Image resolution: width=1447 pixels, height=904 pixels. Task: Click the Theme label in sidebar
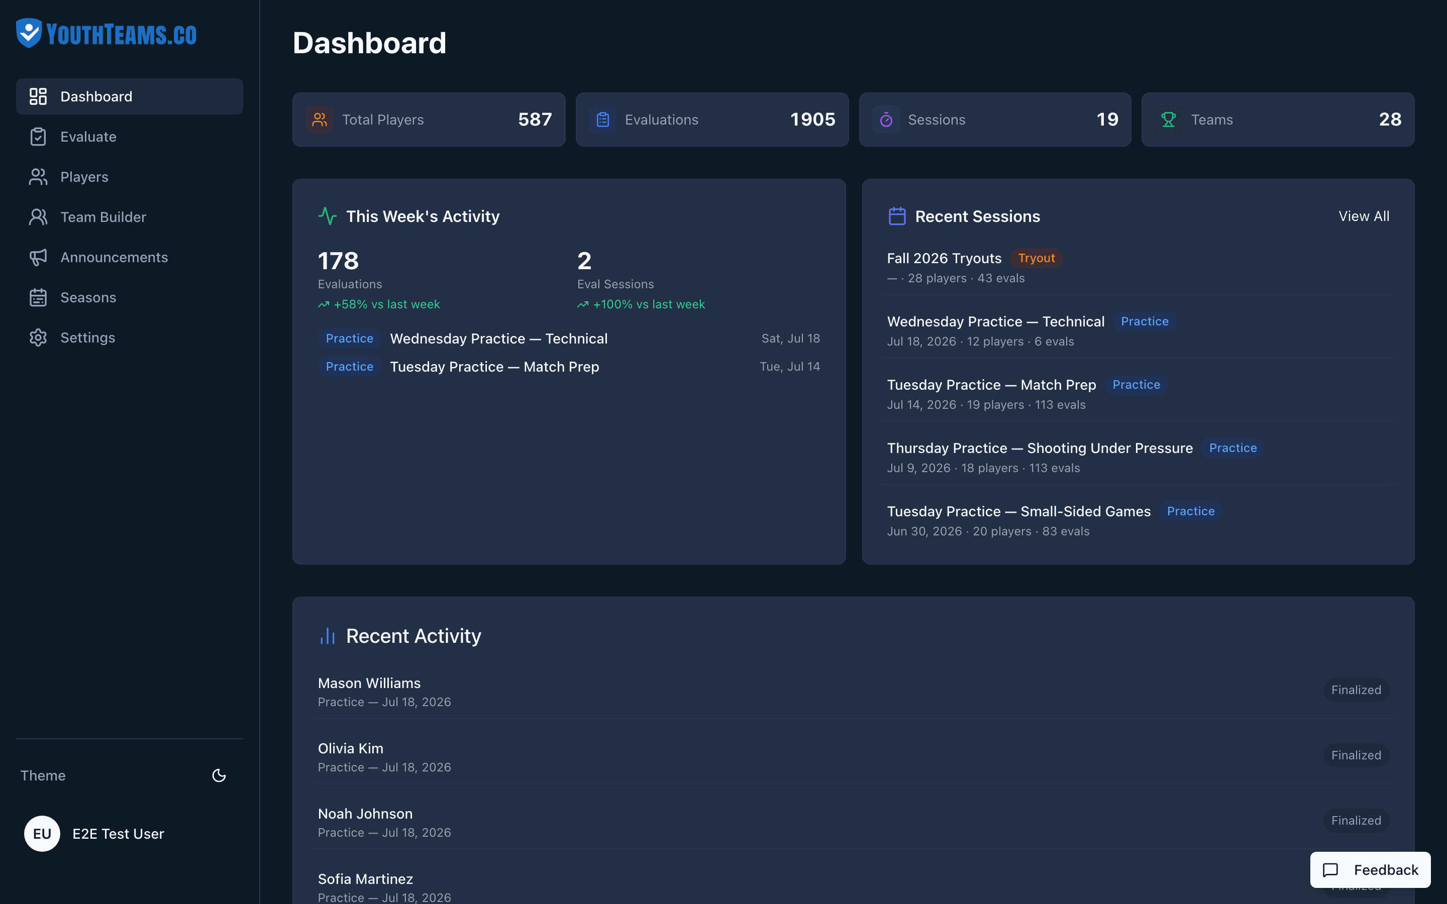pyautogui.click(x=43, y=775)
